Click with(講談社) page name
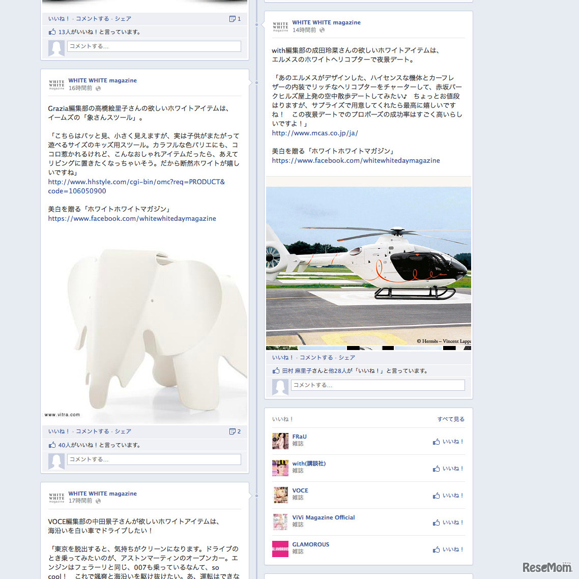The width and height of the screenshot is (579, 579). (x=309, y=464)
